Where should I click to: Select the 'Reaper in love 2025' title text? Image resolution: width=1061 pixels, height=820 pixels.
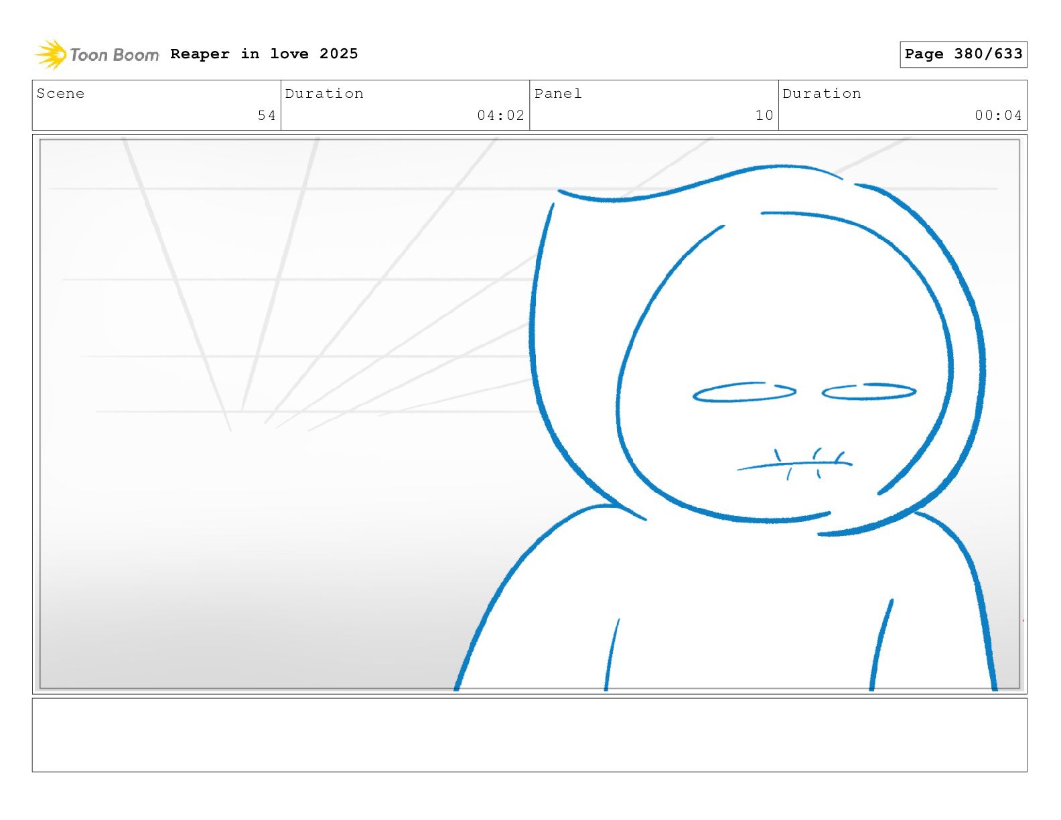(x=264, y=54)
